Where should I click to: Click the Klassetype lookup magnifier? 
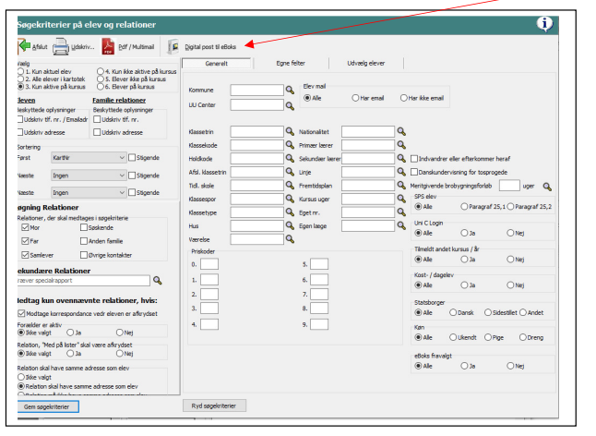pos(290,212)
